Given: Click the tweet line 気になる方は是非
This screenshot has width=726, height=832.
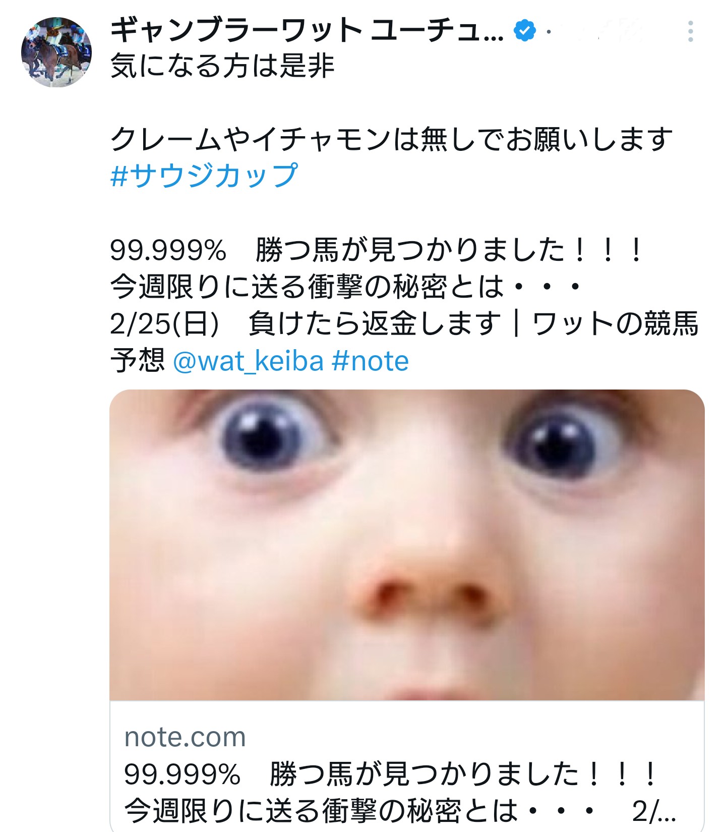Looking at the screenshot, I should tap(222, 67).
